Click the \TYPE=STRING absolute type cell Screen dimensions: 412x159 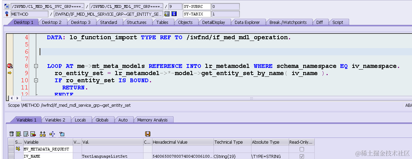tap(270, 156)
